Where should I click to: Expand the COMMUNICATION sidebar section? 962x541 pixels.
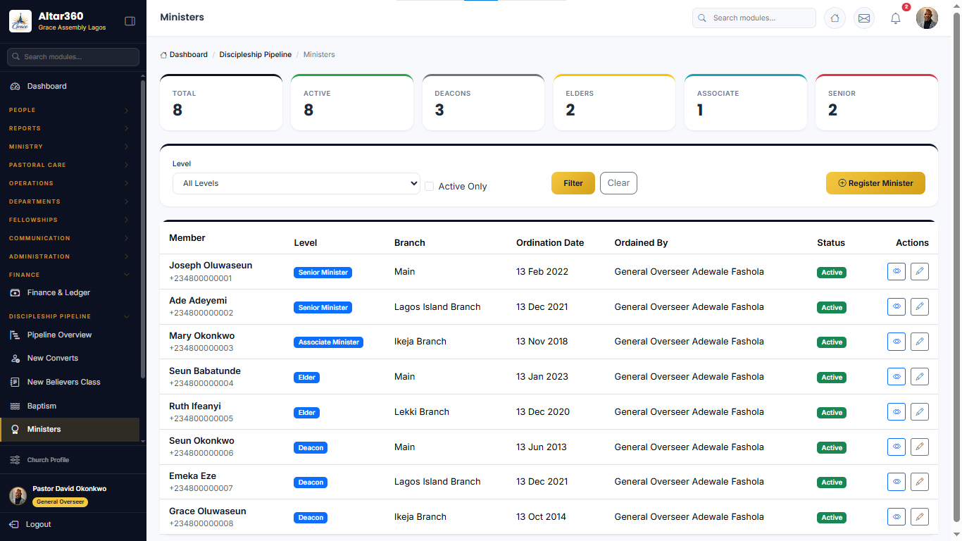[69, 238]
